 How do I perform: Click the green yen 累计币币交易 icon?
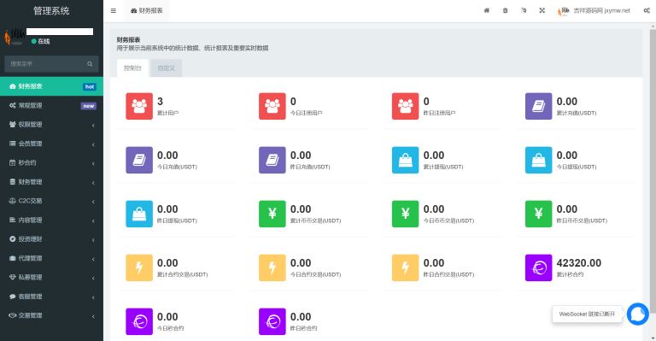(x=272, y=214)
